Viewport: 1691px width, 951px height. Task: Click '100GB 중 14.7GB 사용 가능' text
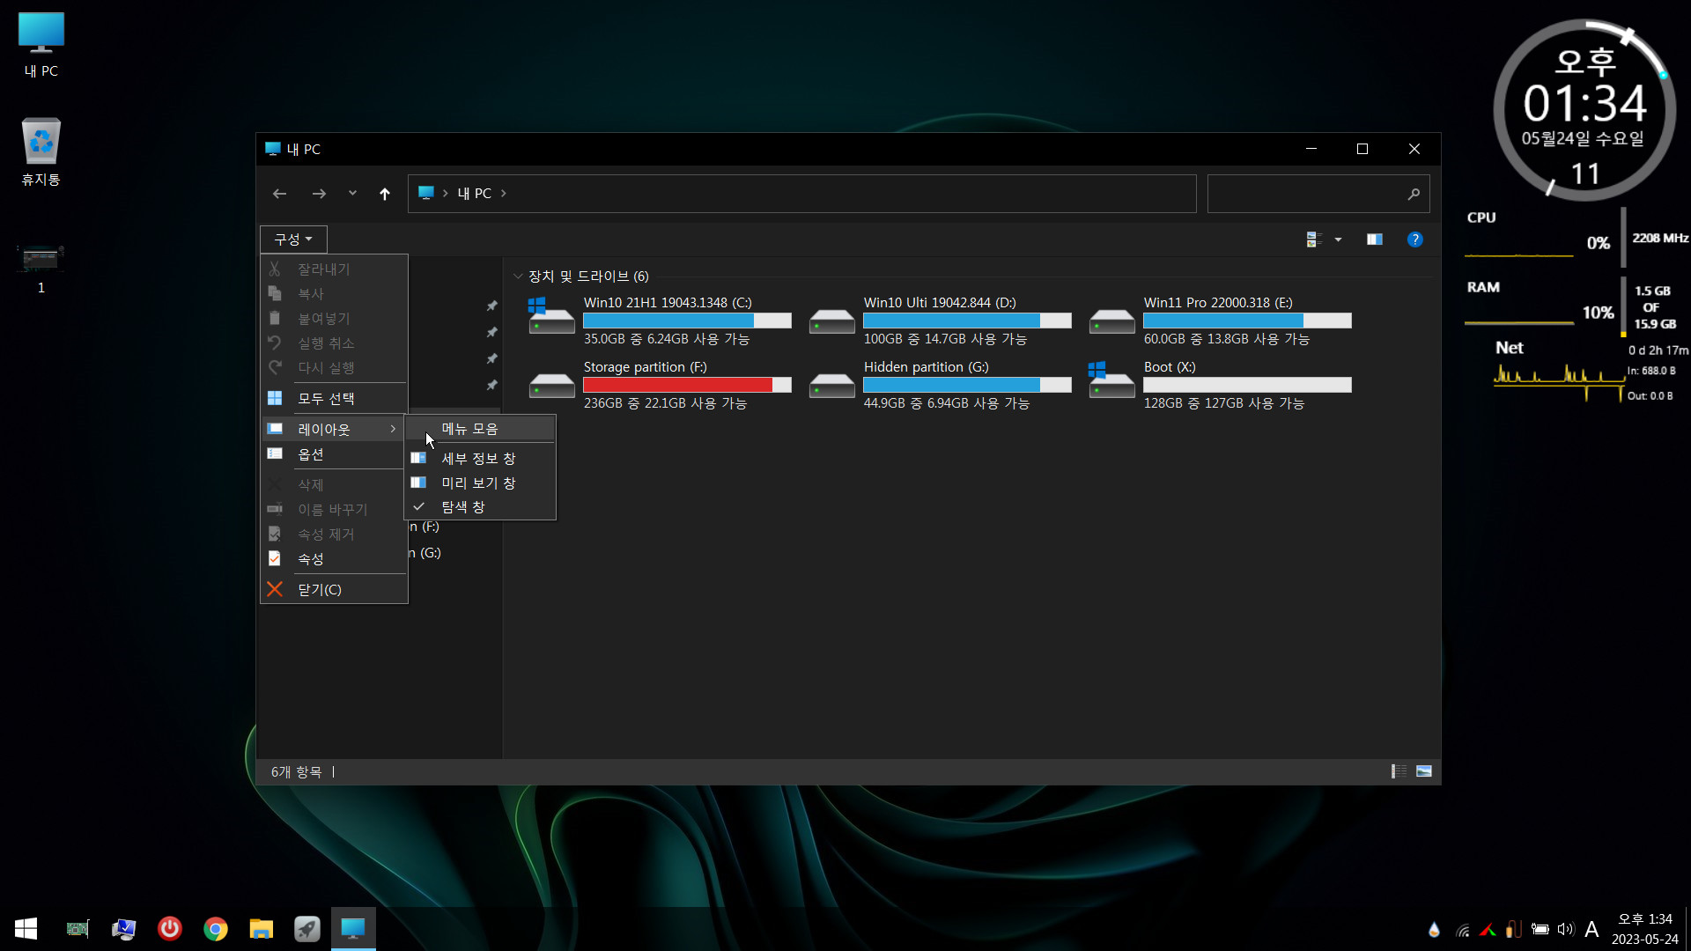[x=945, y=339]
